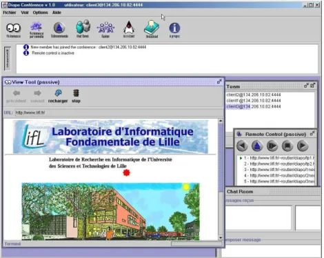Click the Chat Room panel title
324x258 pixels.
(240, 192)
